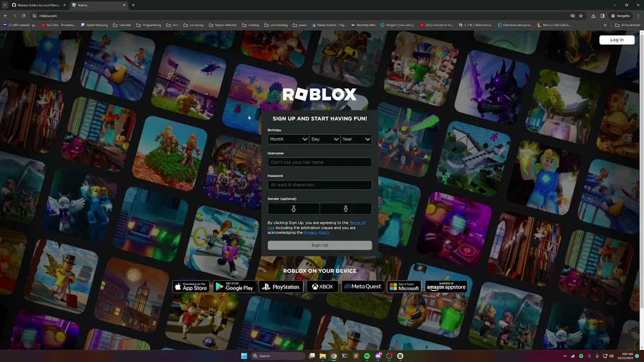
Task: Click the Sign Up button
Action: [x=319, y=245]
